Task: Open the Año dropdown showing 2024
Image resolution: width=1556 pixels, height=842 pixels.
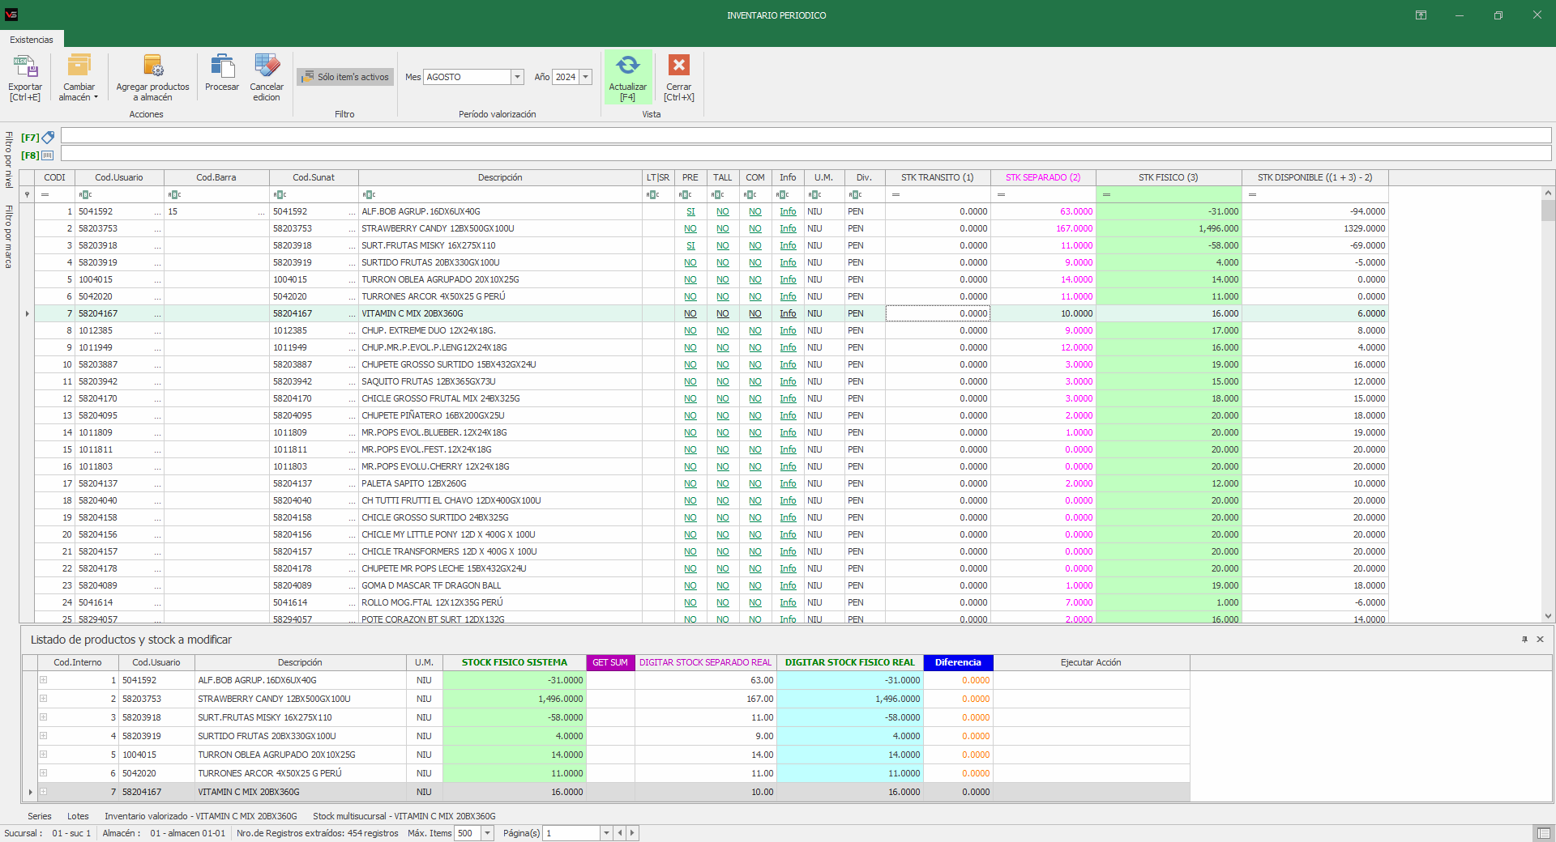Action: (586, 77)
